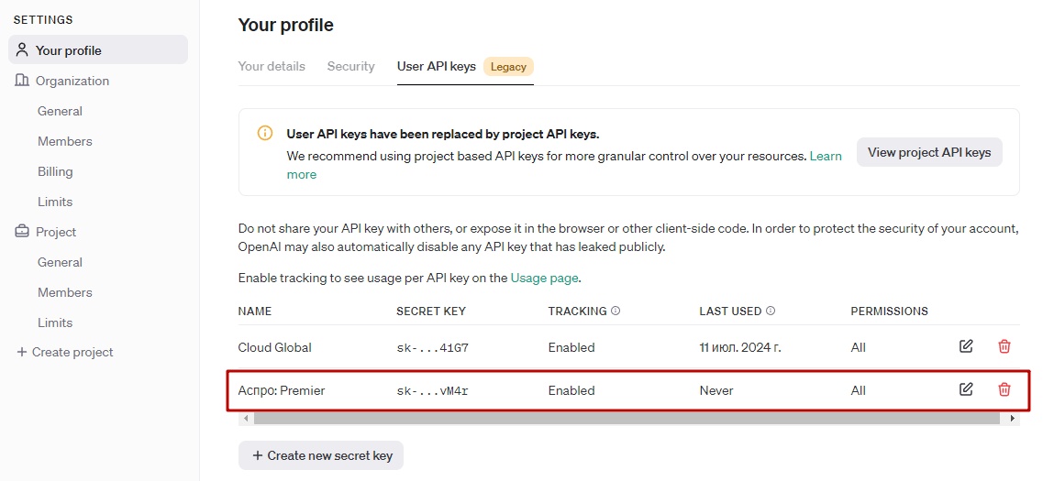Click the left arrow of the horizontal scrollbar
Screen dimensions: 1054x481
[246, 419]
